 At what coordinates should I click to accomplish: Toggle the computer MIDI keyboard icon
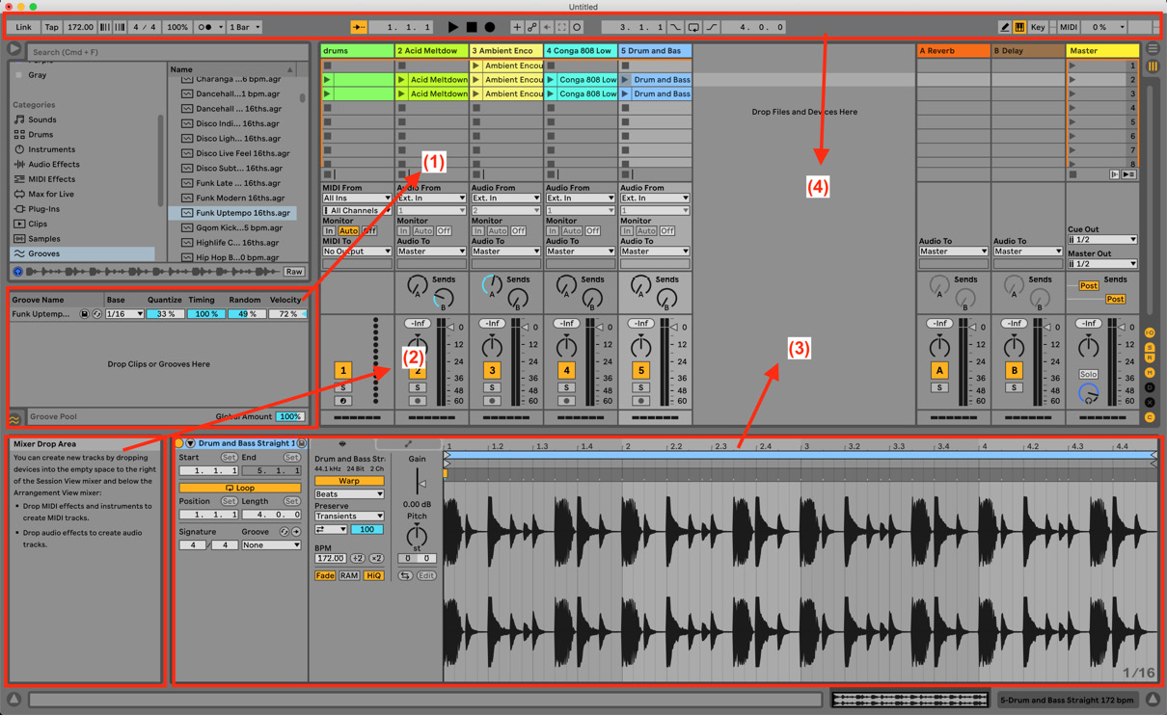pos(1019,27)
